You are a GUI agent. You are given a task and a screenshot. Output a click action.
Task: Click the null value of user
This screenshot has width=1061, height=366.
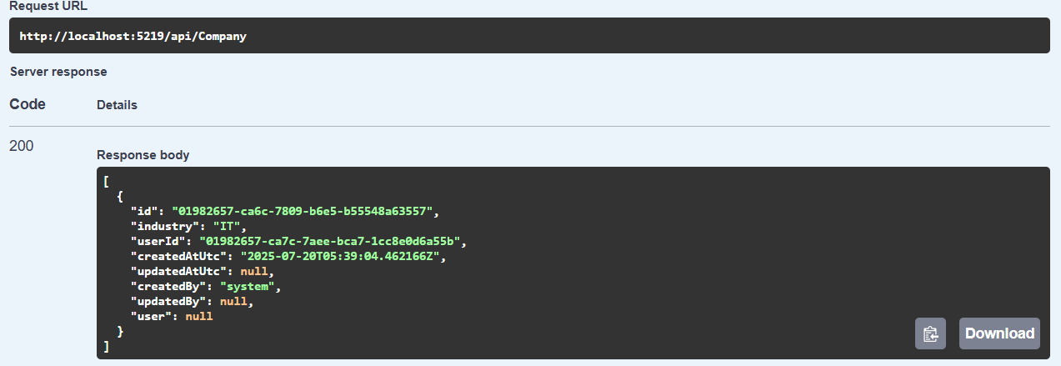pos(199,317)
